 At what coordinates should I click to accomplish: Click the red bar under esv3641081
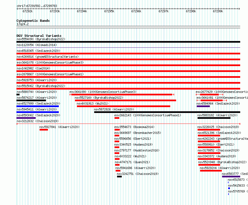point(211,100)
